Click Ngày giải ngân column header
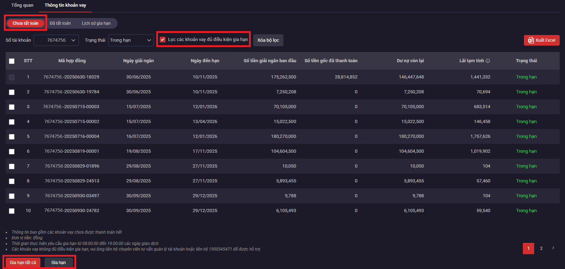Screen dimensions: 565x269 (x=139, y=61)
